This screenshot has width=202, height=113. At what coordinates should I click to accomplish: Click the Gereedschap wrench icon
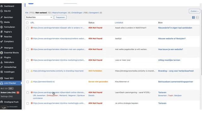click(2, 67)
